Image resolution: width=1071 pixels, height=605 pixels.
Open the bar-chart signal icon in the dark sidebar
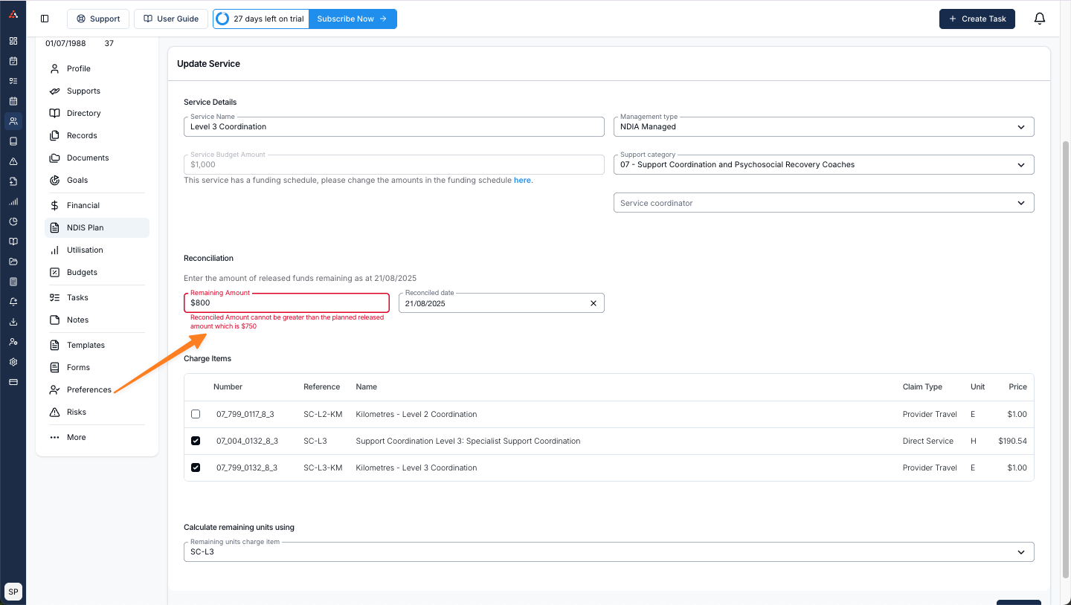click(13, 201)
